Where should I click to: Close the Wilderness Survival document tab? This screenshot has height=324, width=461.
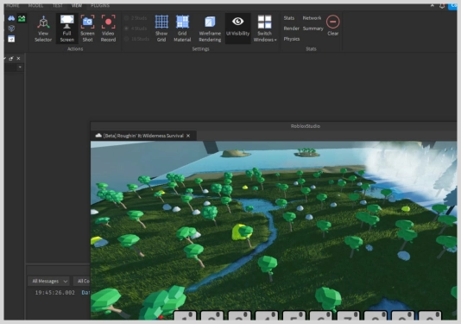point(188,136)
